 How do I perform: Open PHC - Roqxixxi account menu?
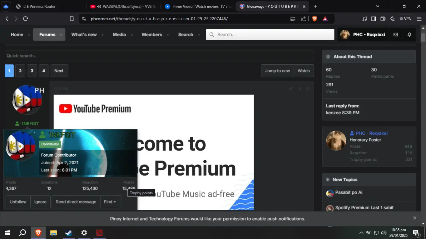pyautogui.click(x=363, y=35)
